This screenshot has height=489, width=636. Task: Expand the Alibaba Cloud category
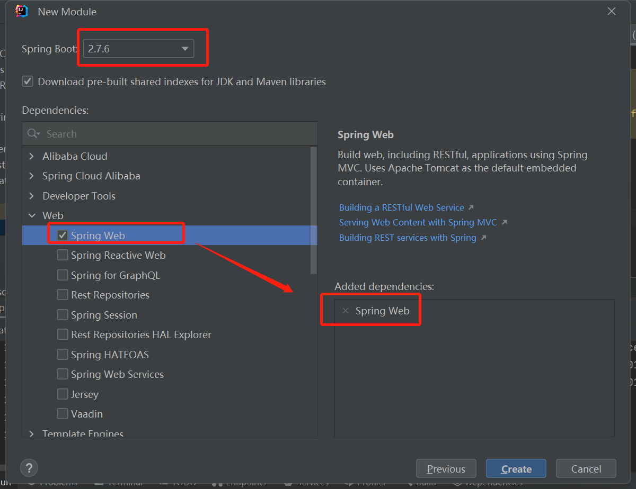click(x=31, y=157)
